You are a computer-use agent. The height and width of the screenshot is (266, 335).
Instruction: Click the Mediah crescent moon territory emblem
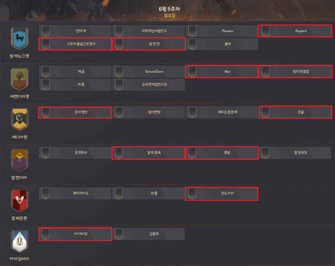(19, 120)
